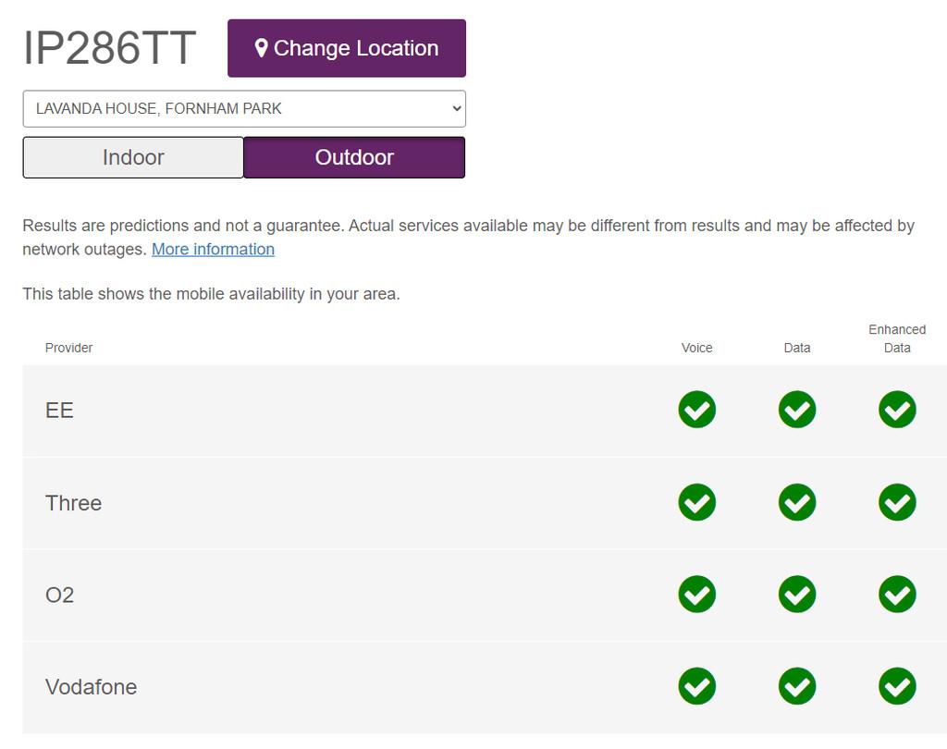Click the address dropdown chevron arrow
The height and width of the screenshot is (749, 947).
click(x=457, y=109)
